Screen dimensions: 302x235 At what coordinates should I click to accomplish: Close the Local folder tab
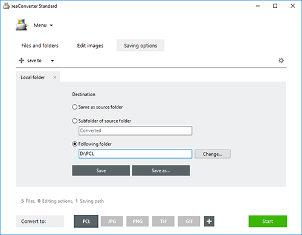coord(54,78)
